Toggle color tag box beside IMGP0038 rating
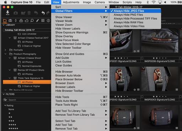 click(x=142, y=58)
